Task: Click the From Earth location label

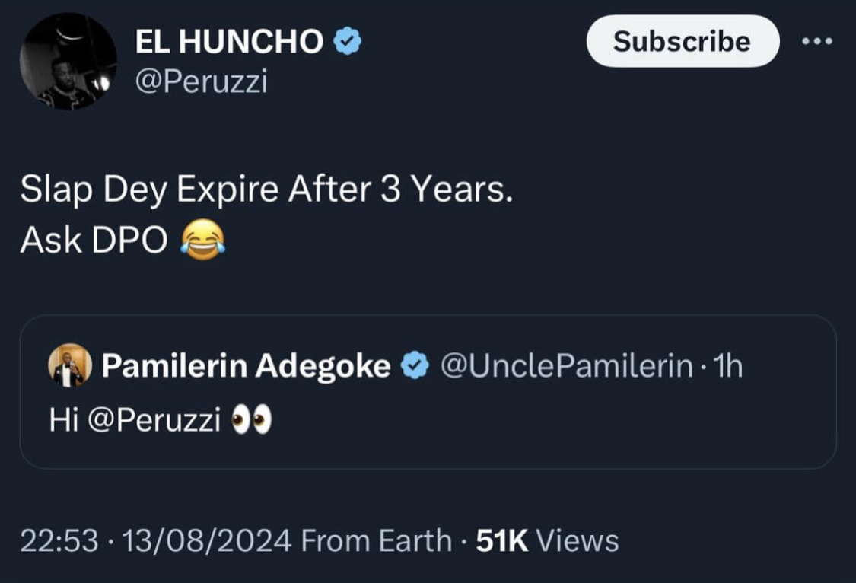Action: [376, 541]
